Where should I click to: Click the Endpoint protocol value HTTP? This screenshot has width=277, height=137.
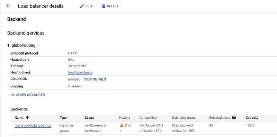pyautogui.click(x=72, y=53)
